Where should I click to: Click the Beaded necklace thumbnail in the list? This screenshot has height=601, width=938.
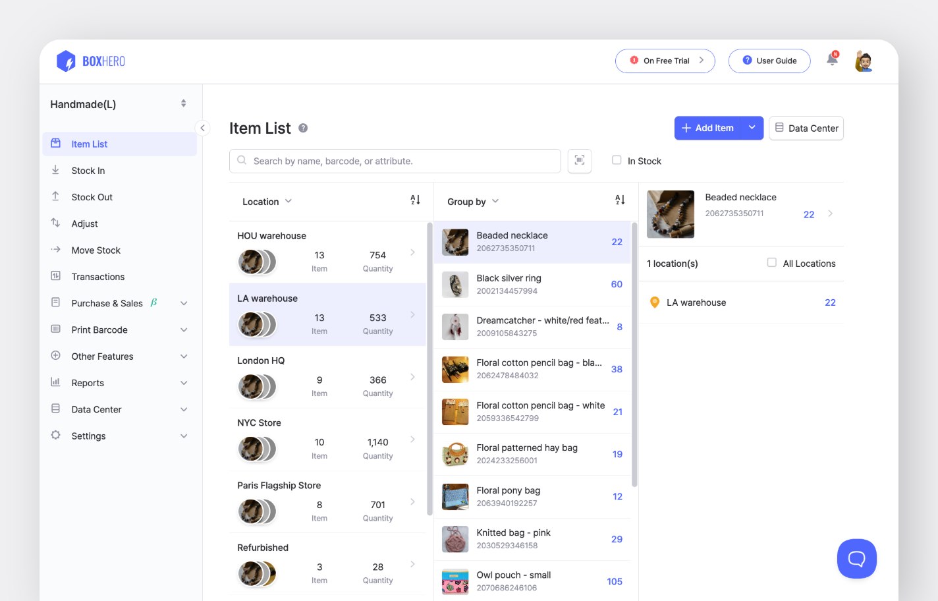pyautogui.click(x=455, y=242)
